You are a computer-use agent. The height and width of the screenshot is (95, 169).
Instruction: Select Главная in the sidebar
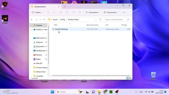[x=38, y=25]
